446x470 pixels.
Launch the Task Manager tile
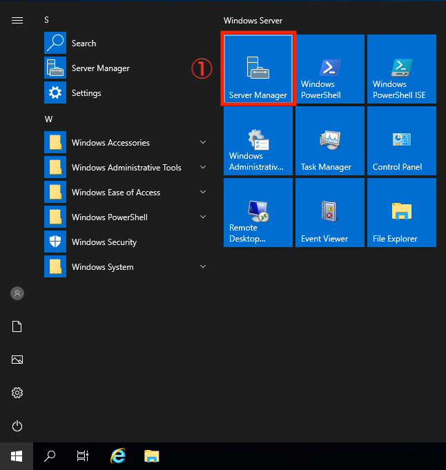329,141
